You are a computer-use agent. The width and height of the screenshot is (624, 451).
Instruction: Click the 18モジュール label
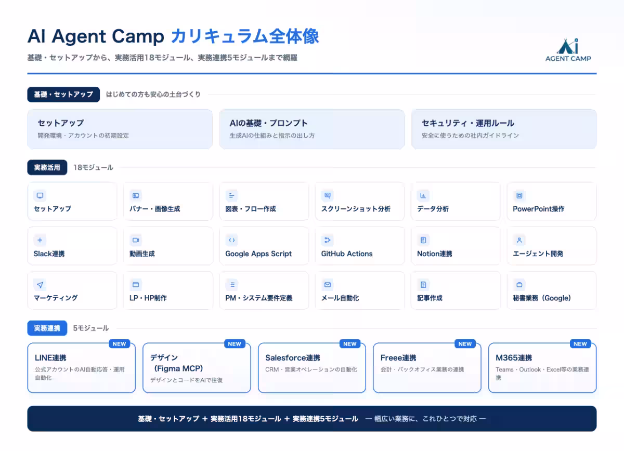click(93, 167)
